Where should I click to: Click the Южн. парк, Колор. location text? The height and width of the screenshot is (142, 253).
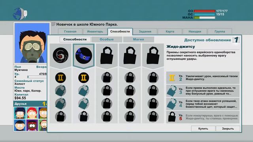click(x=28, y=91)
